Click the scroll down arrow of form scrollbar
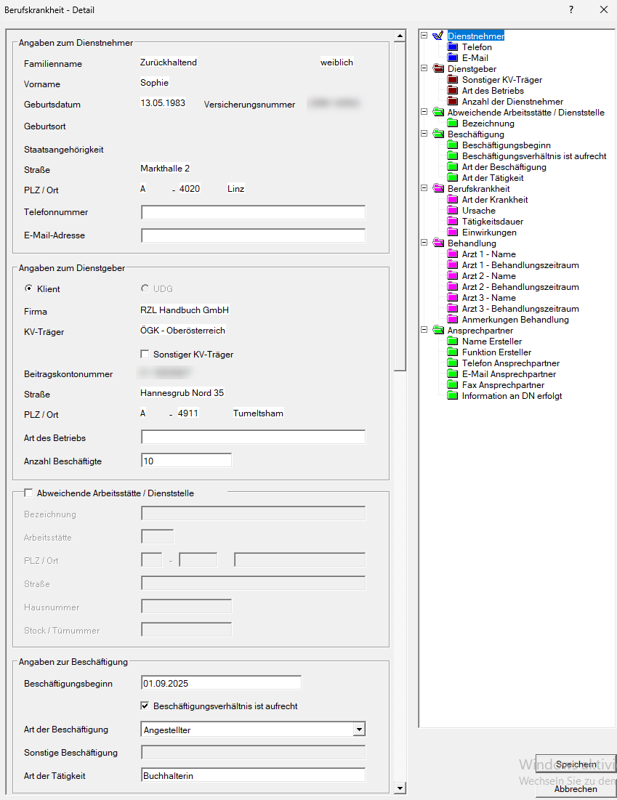This screenshot has height=800, width=617. click(400, 788)
